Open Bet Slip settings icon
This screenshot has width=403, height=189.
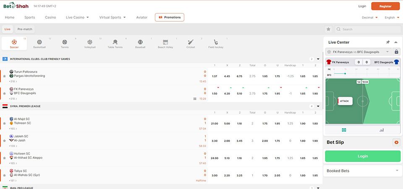(x=396, y=142)
